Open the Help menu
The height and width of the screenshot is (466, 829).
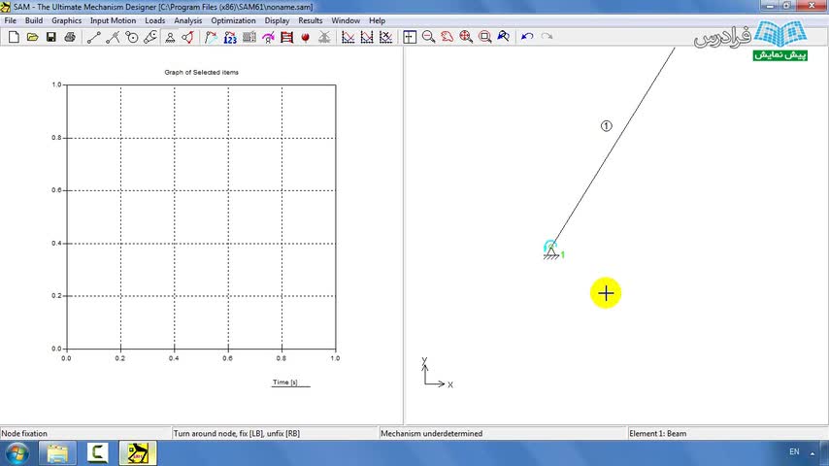[x=377, y=20]
